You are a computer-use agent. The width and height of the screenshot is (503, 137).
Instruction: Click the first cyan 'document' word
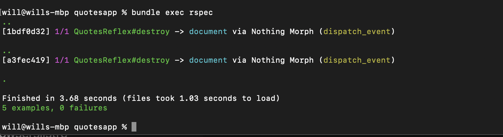(x=208, y=32)
